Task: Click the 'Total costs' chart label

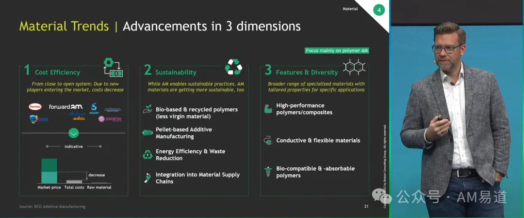Action: [x=74, y=188]
